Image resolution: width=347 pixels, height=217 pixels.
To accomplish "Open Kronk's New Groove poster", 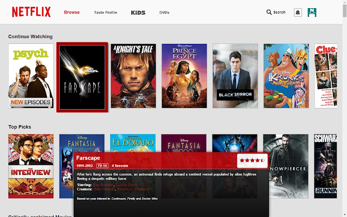I will click(286, 76).
